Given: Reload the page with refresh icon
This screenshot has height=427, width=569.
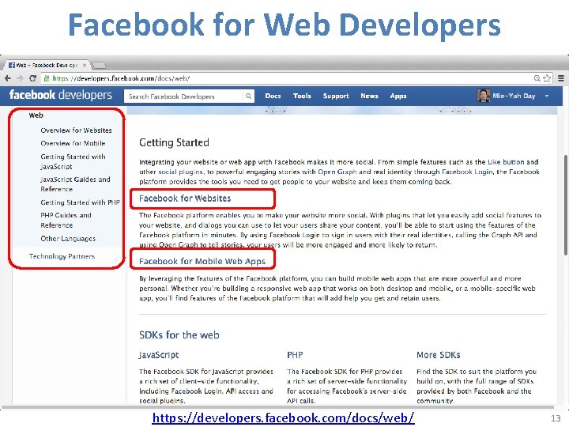Looking at the screenshot, I should coord(33,78).
